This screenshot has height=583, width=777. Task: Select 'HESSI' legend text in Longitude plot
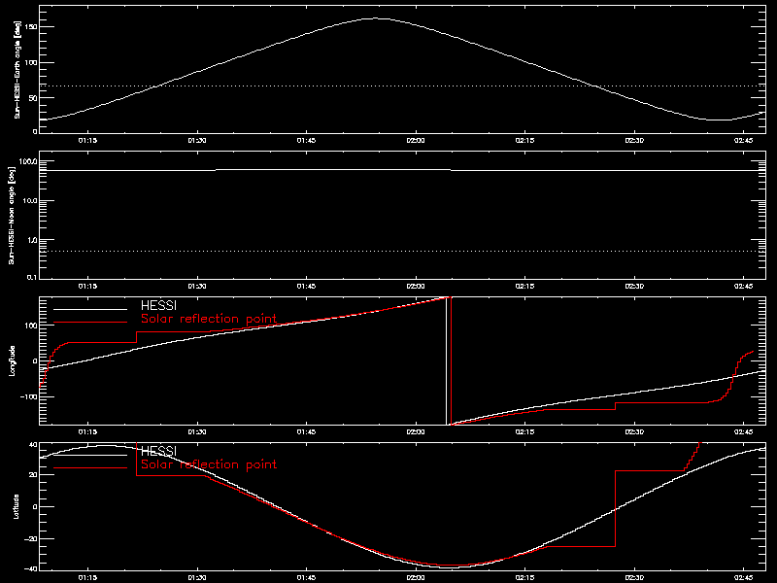(x=158, y=305)
